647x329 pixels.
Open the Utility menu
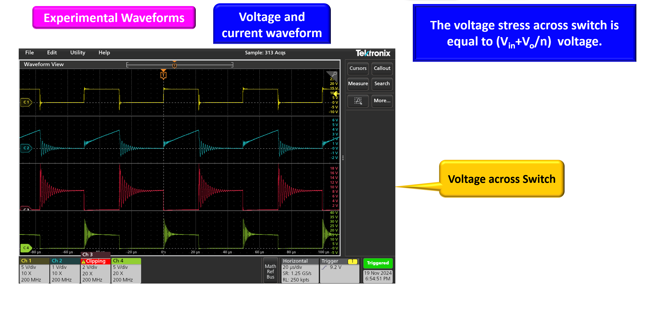click(78, 53)
